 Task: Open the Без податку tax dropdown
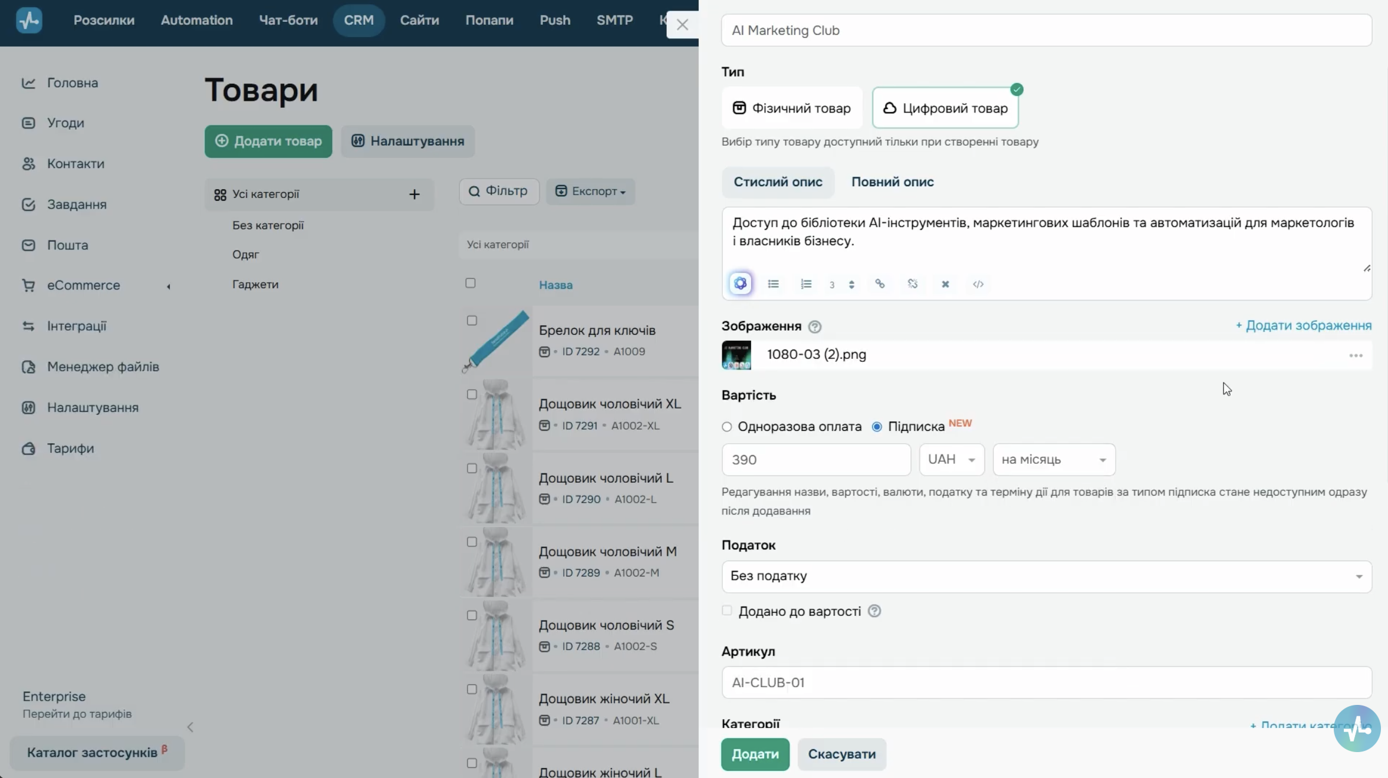pos(1047,576)
